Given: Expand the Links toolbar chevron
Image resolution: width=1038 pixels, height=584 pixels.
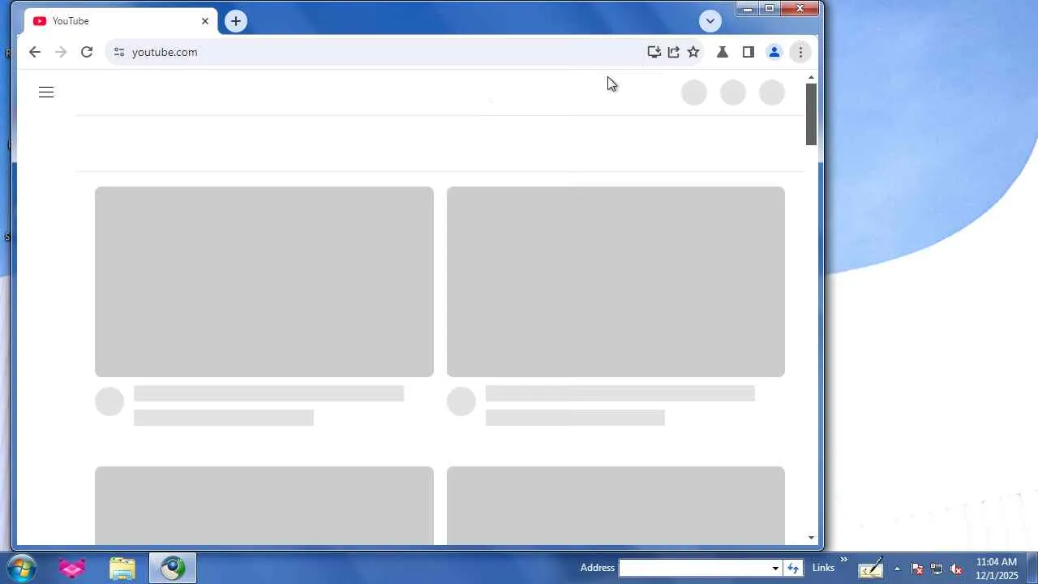Looking at the screenshot, I should point(843,559).
